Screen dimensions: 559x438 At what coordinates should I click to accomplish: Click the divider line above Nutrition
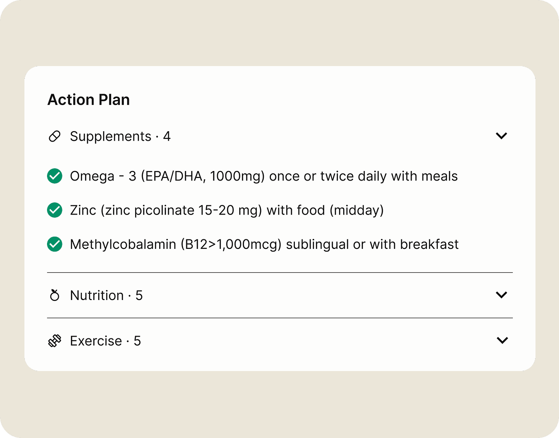click(x=279, y=272)
